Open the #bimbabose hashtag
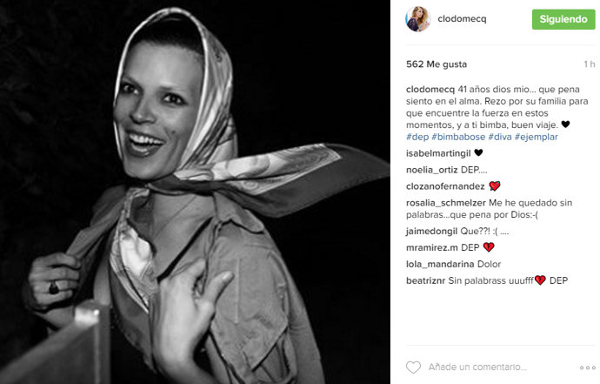This screenshot has height=384, width=600. (458, 137)
